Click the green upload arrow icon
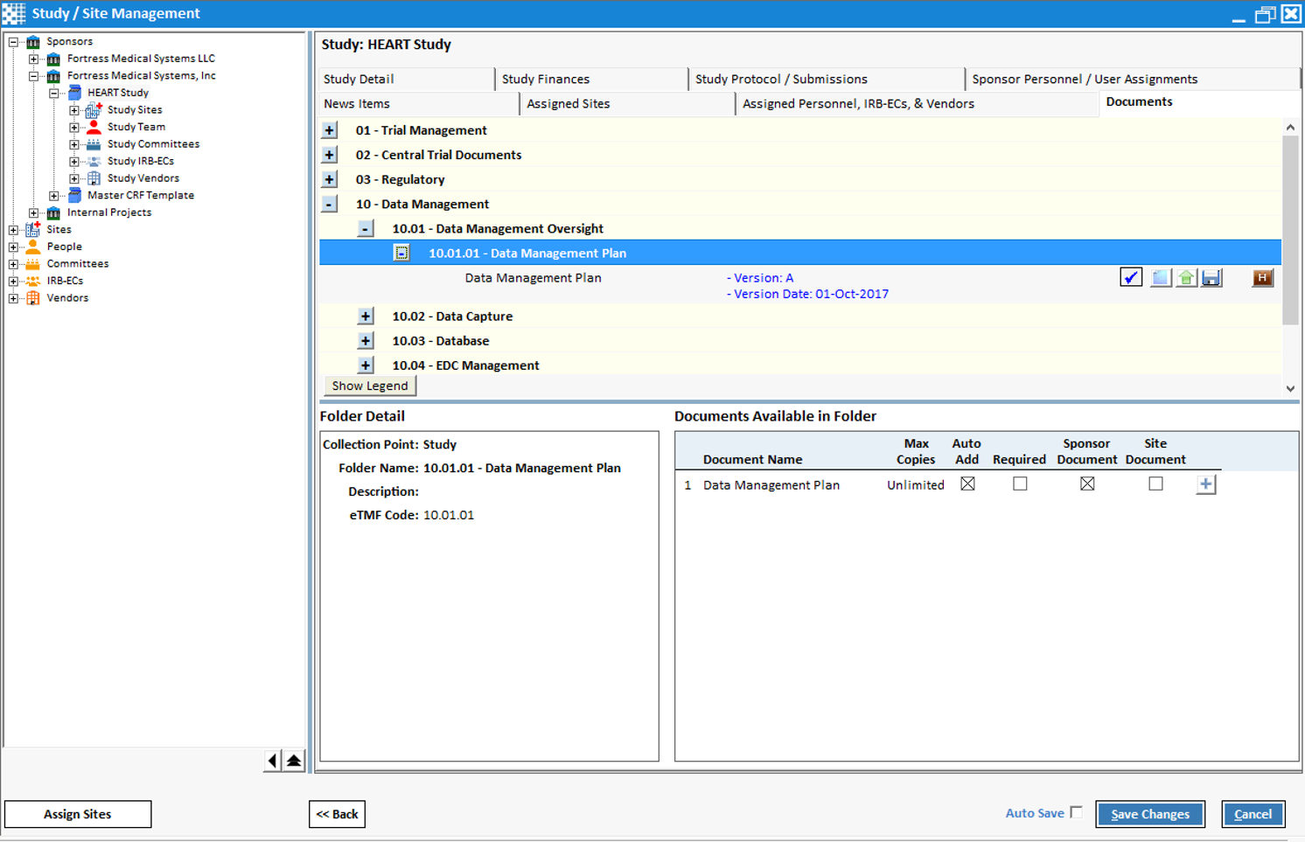1305x842 pixels. (1186, 278)
